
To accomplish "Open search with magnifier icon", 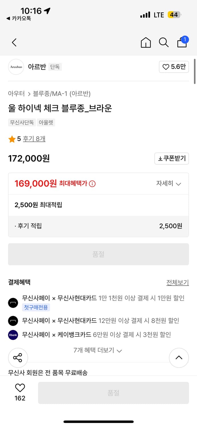I will (164, 43).
